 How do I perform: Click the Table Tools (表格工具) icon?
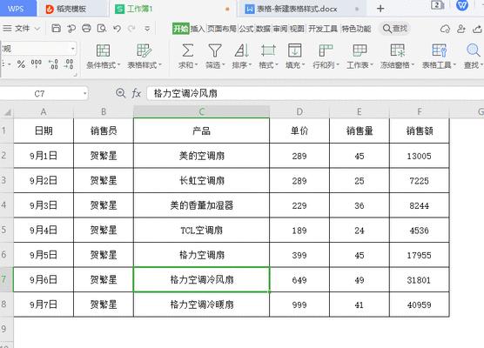[x=439, y=50]
